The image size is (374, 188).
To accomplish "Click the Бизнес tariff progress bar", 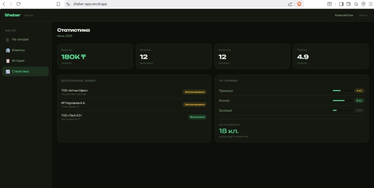I will tap(342, 100).
